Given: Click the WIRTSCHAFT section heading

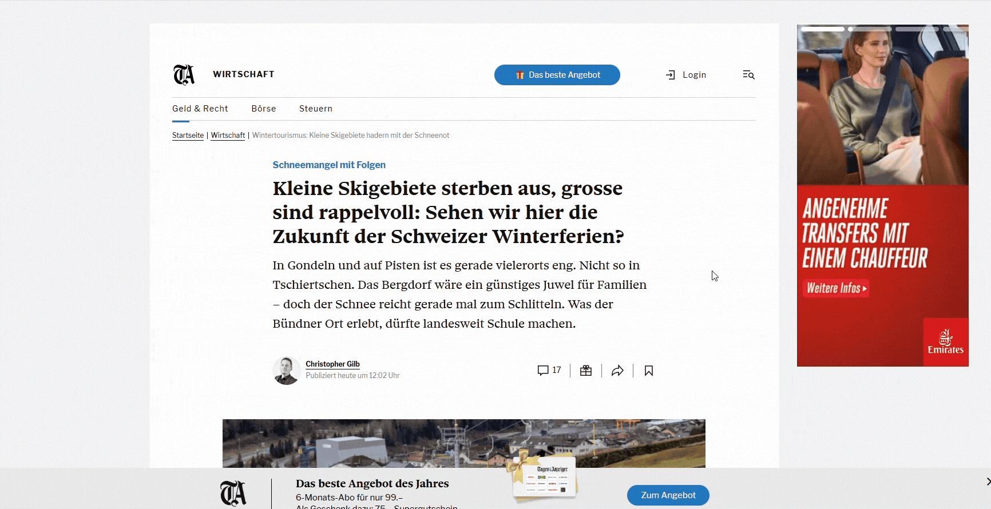Looking at the screenshot, I should tap(244, 74).
